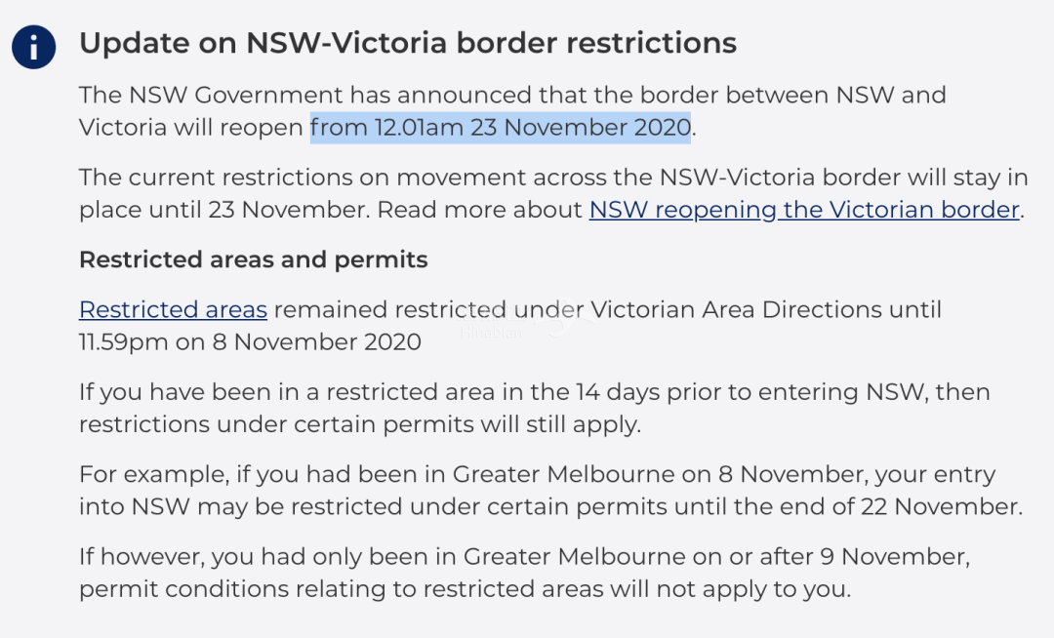The image size is (1054, 638).
Task: Click the text 11.59pm on 8 November 2020
Action: point(250,342)
